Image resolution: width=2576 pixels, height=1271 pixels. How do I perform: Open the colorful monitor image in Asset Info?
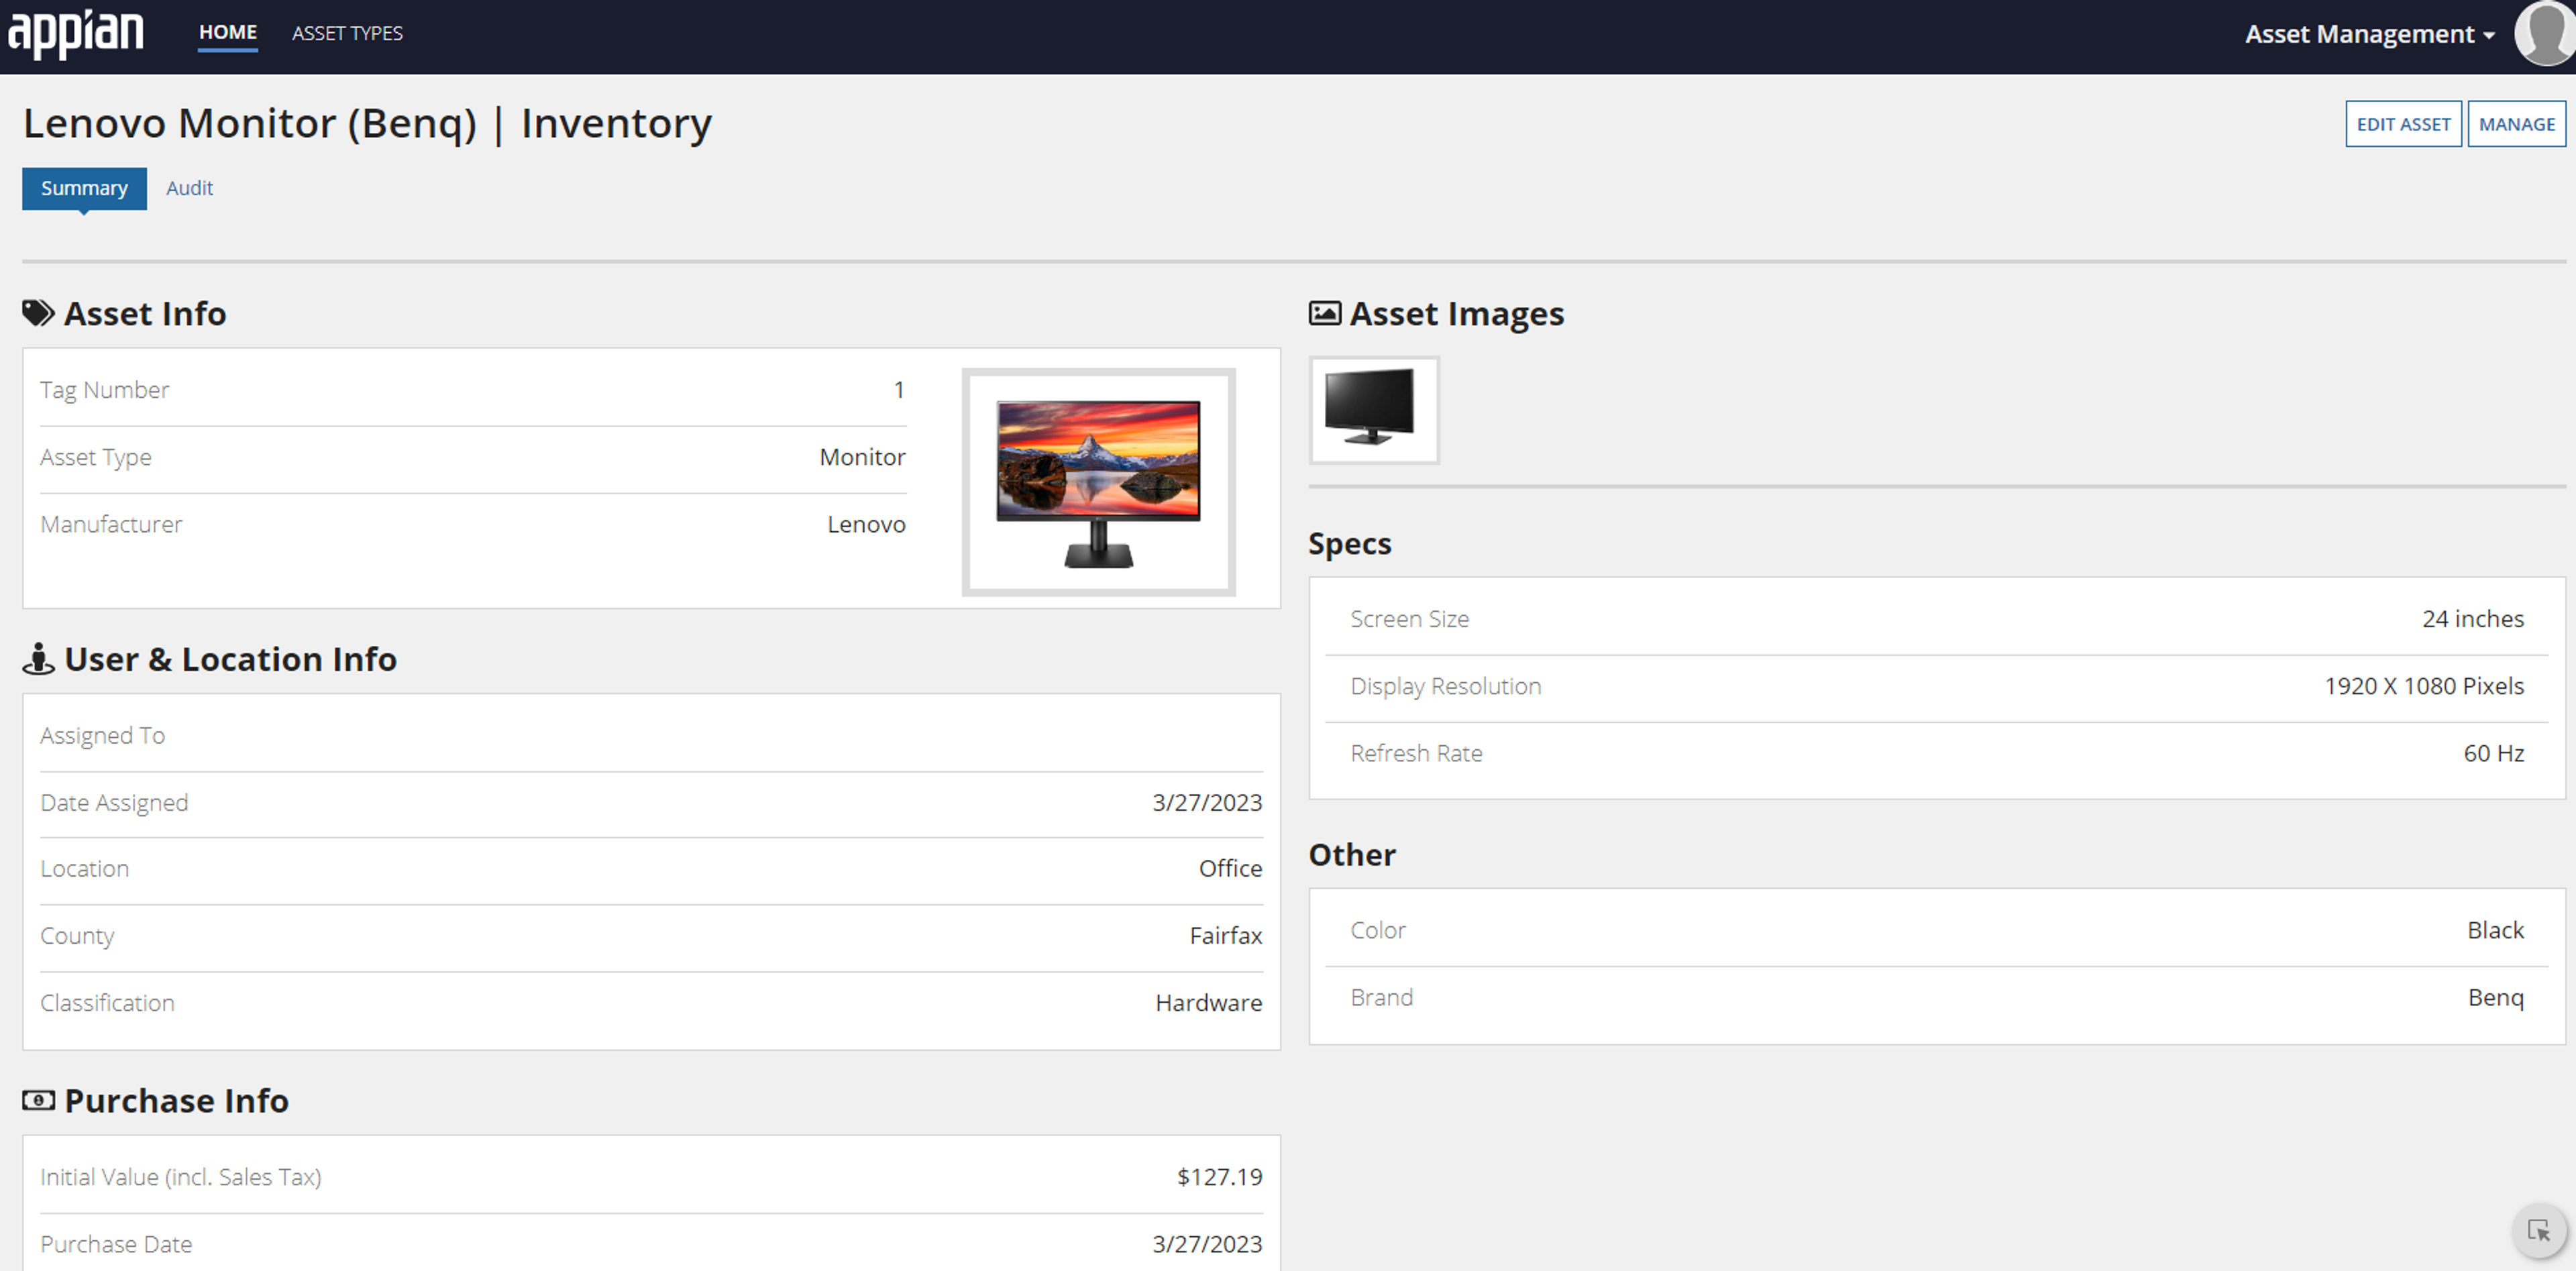(x=1098, y=482)
